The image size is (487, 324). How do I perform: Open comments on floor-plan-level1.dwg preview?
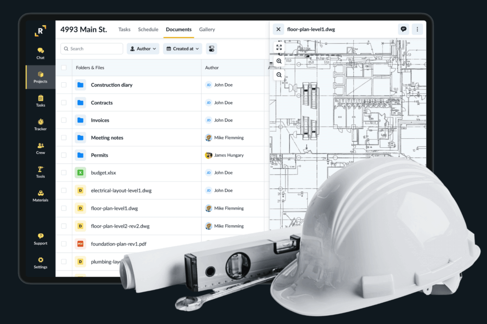coord(403,29)
